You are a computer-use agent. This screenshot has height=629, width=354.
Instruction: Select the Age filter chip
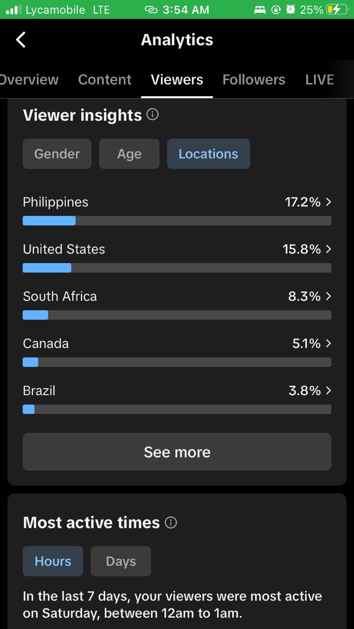point(129,154)
